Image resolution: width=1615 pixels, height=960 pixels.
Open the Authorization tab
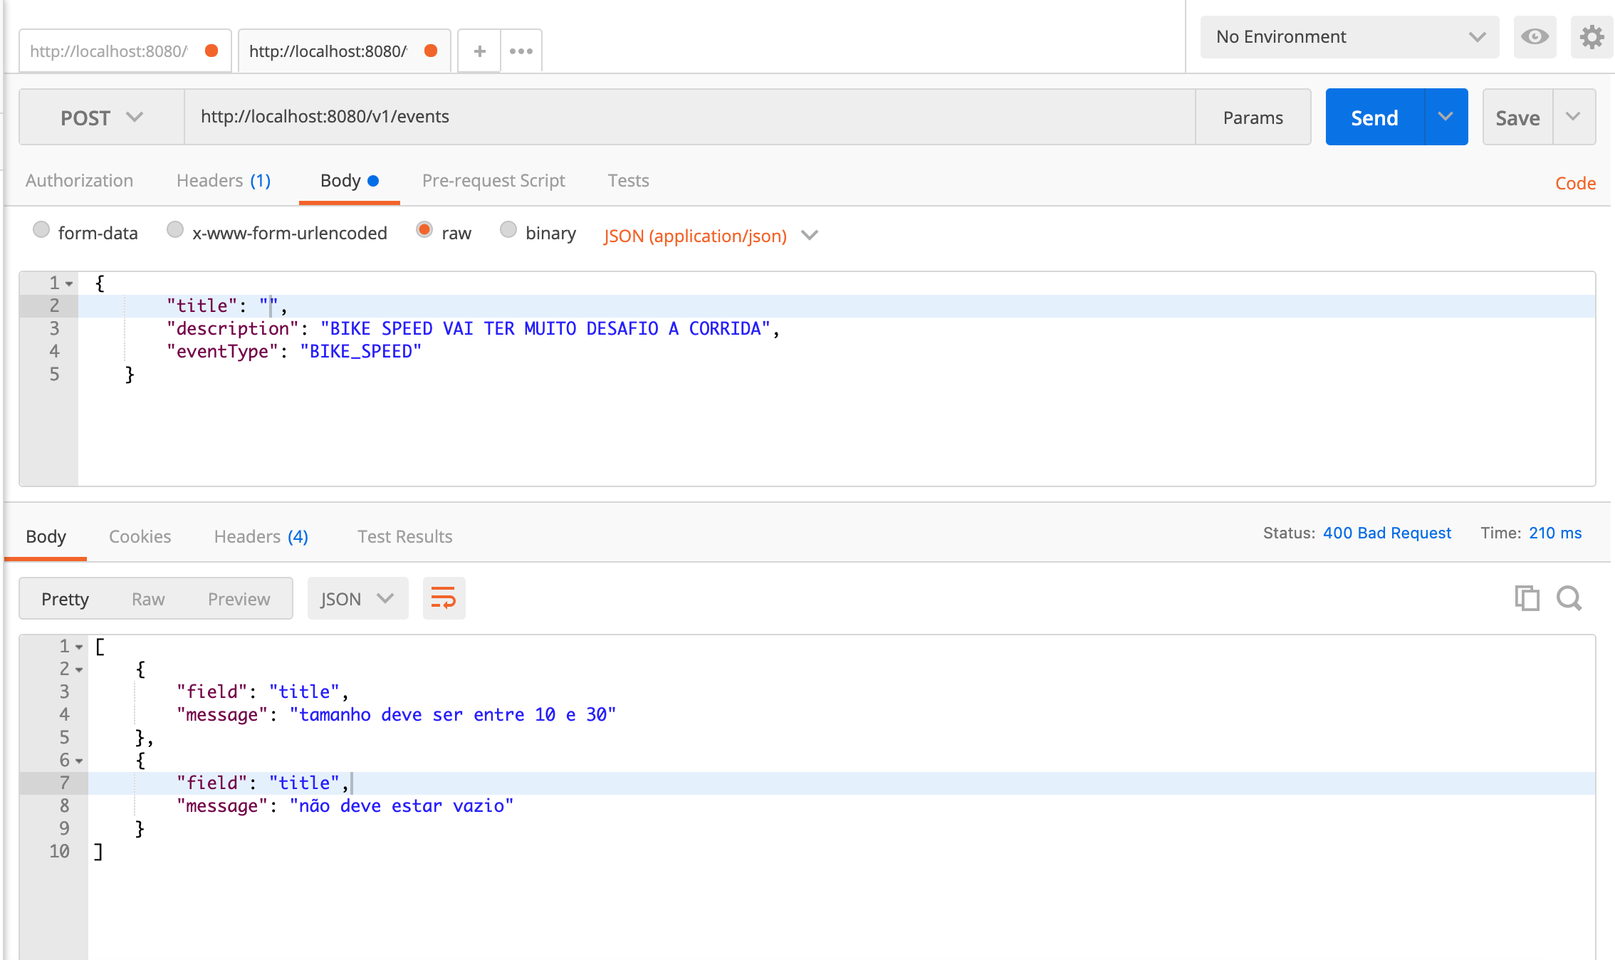point(79,181)
